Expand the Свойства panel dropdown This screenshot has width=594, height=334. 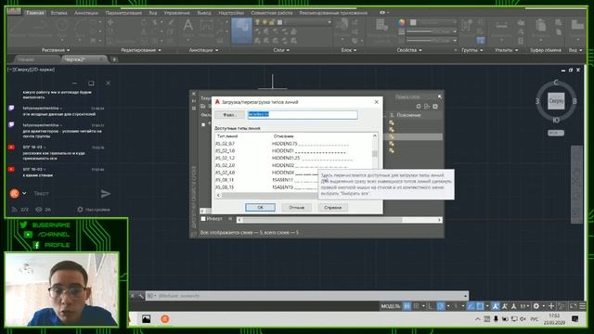click(409, 50)
